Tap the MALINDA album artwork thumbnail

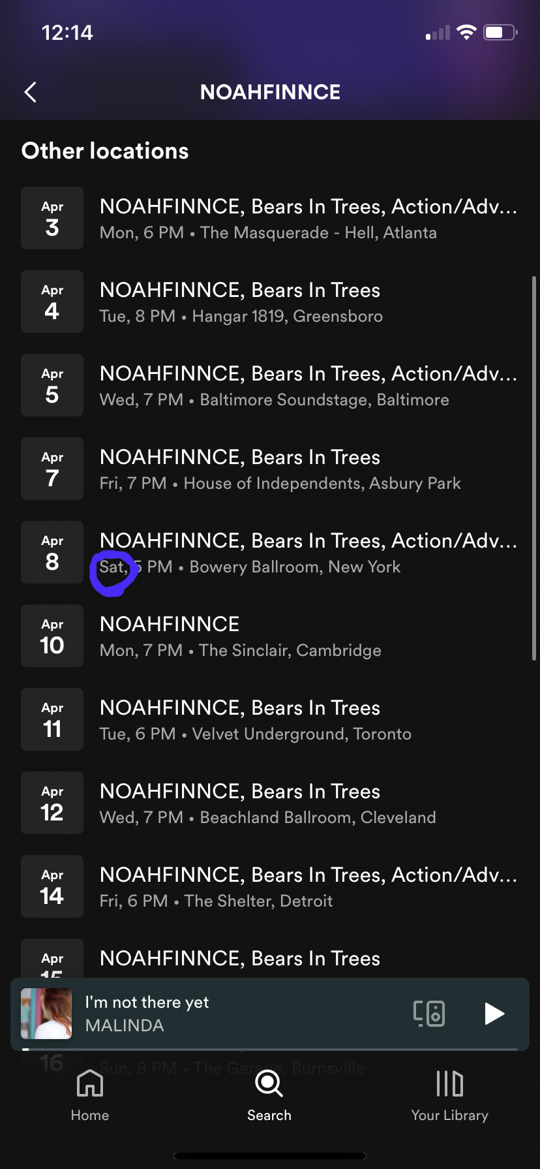46,1014
